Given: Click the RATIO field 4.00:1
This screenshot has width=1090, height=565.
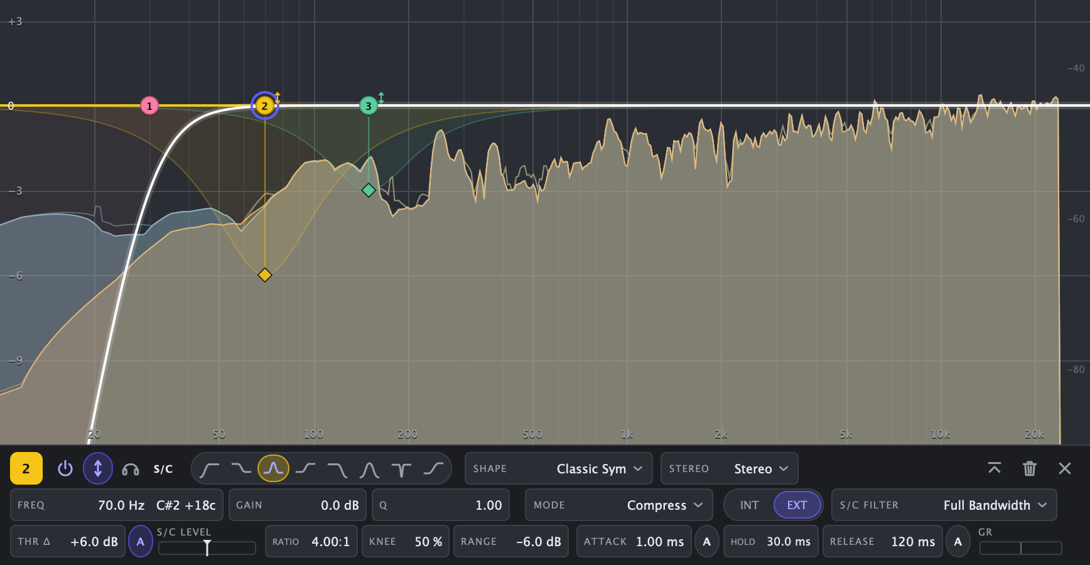Looking at the screenshot, I should (311, 542).
